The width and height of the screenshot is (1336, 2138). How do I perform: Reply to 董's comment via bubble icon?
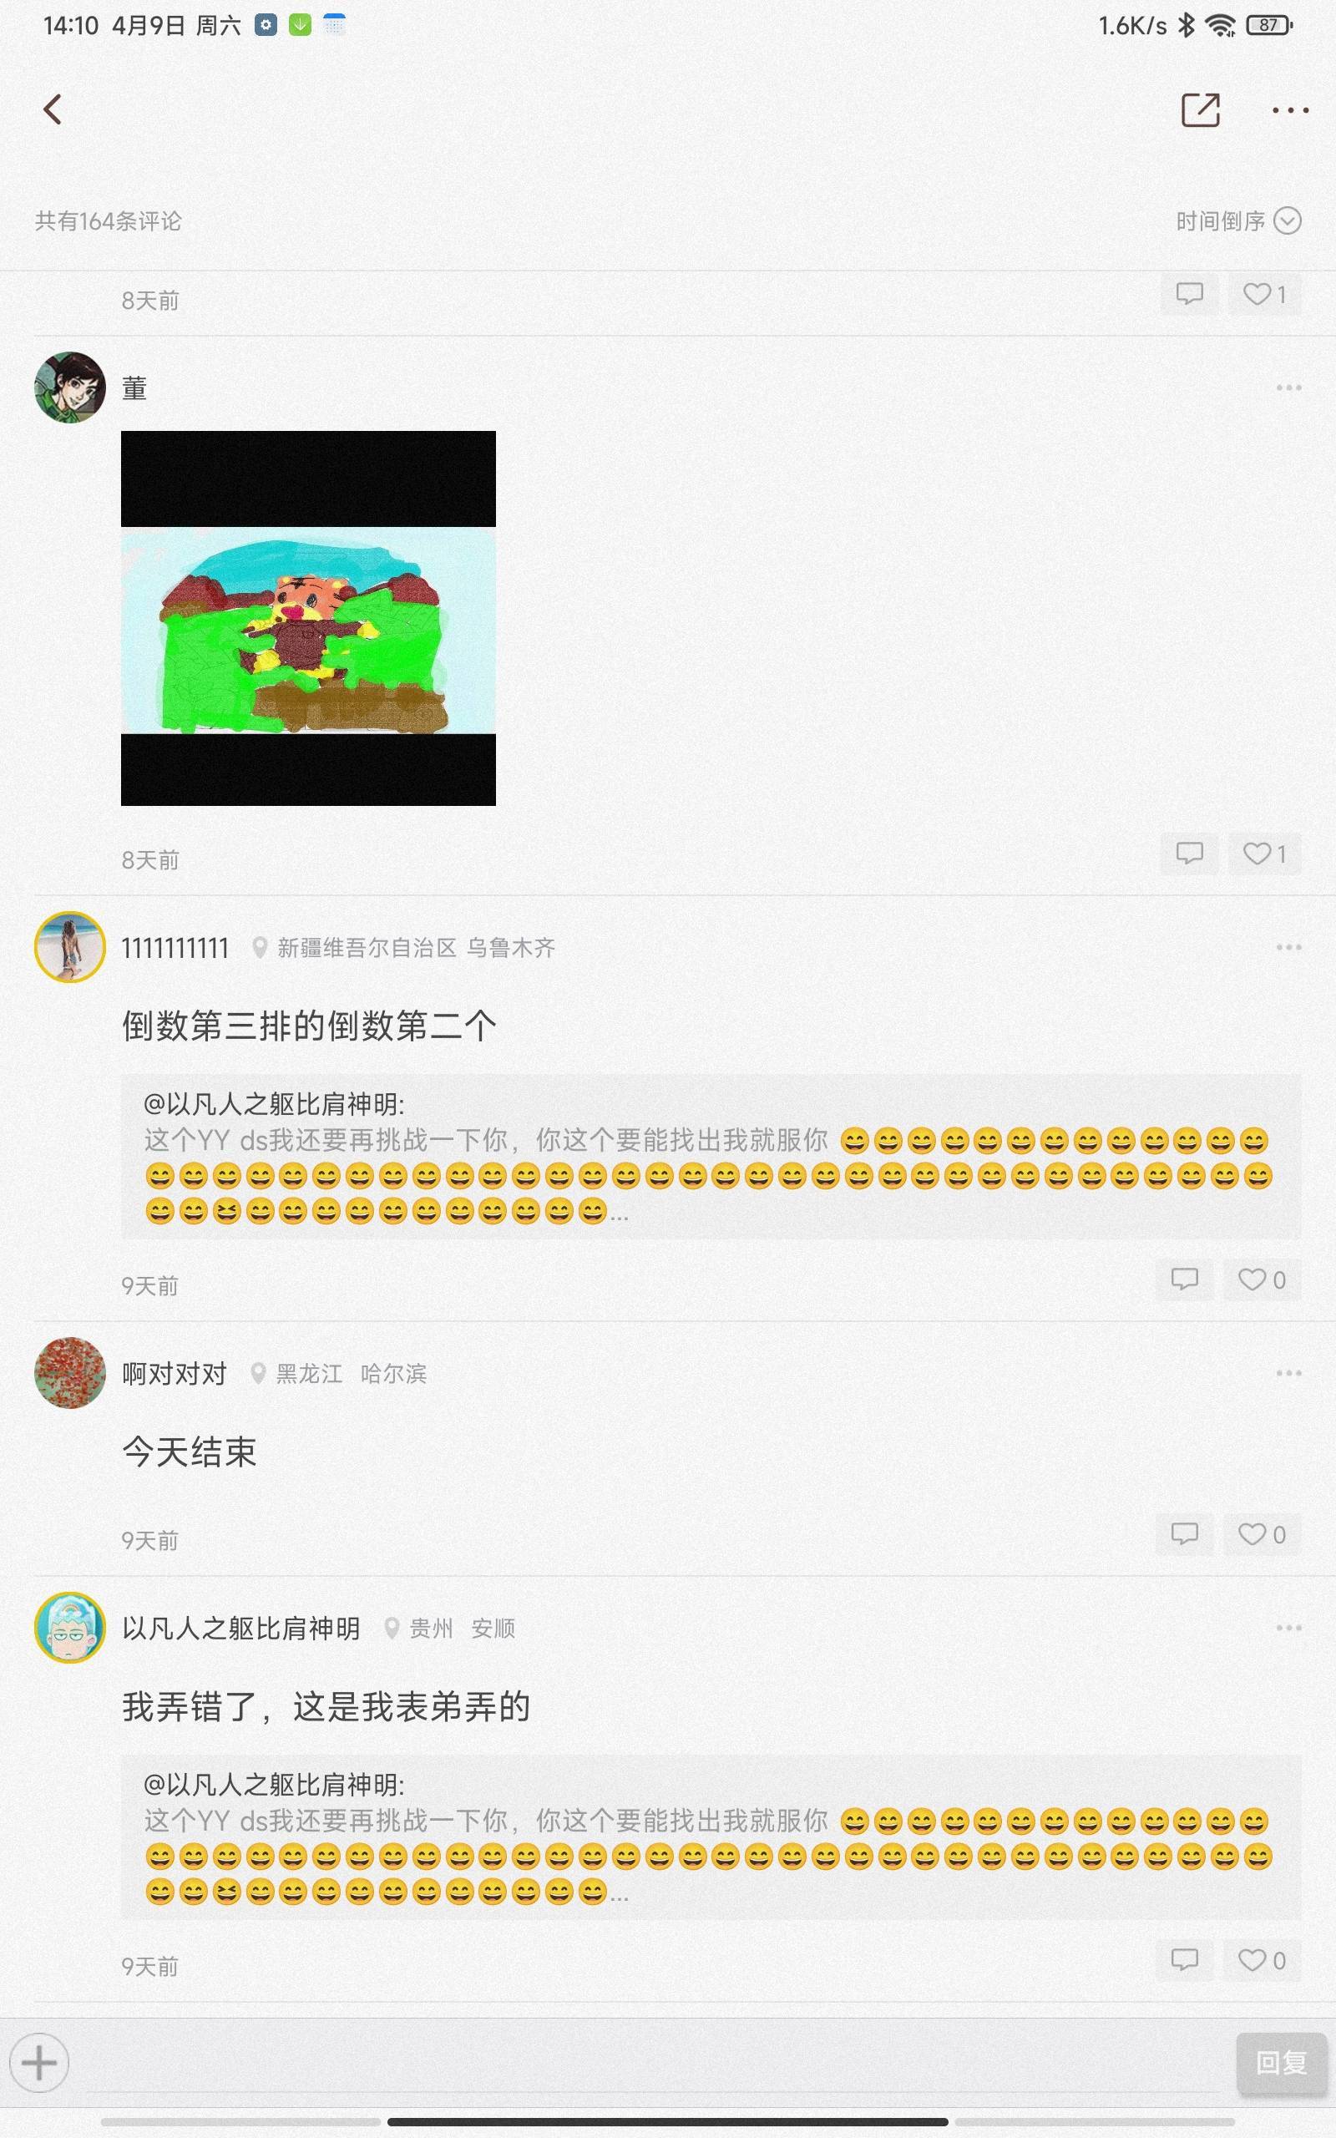tap(1189, 854)
